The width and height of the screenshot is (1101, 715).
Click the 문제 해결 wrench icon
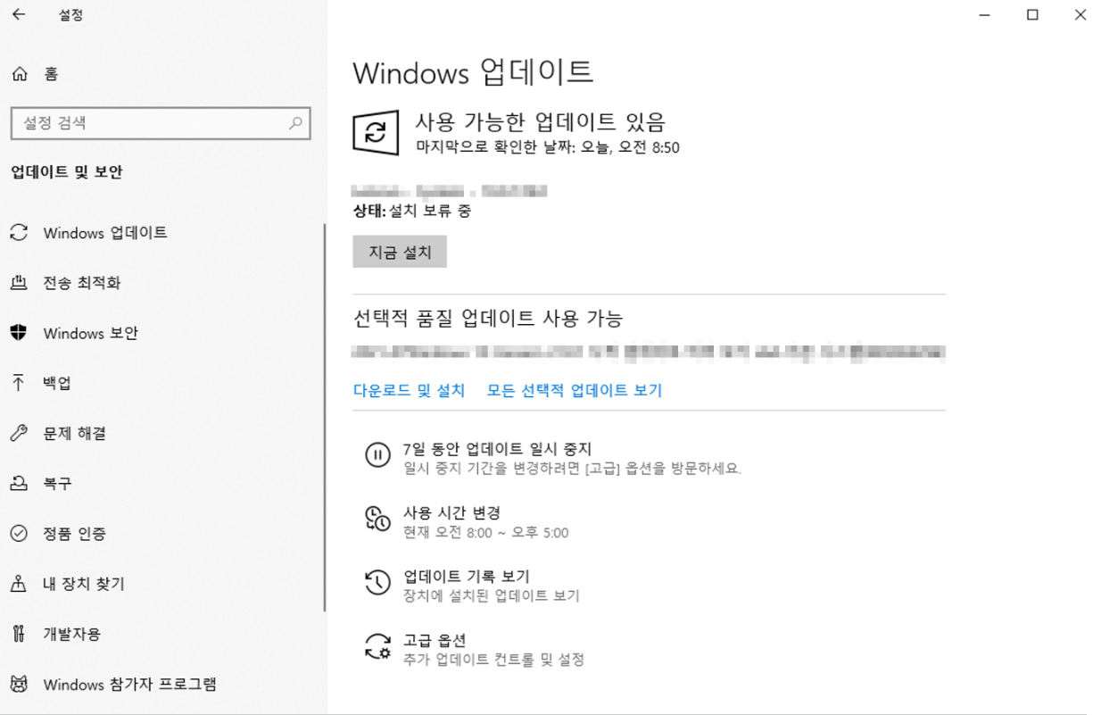[19, 433]
